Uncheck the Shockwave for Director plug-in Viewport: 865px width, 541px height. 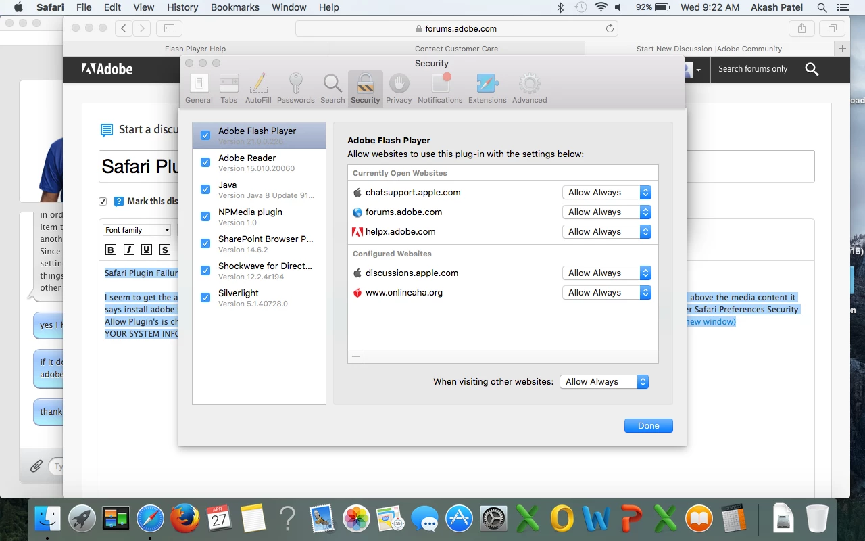205,270
